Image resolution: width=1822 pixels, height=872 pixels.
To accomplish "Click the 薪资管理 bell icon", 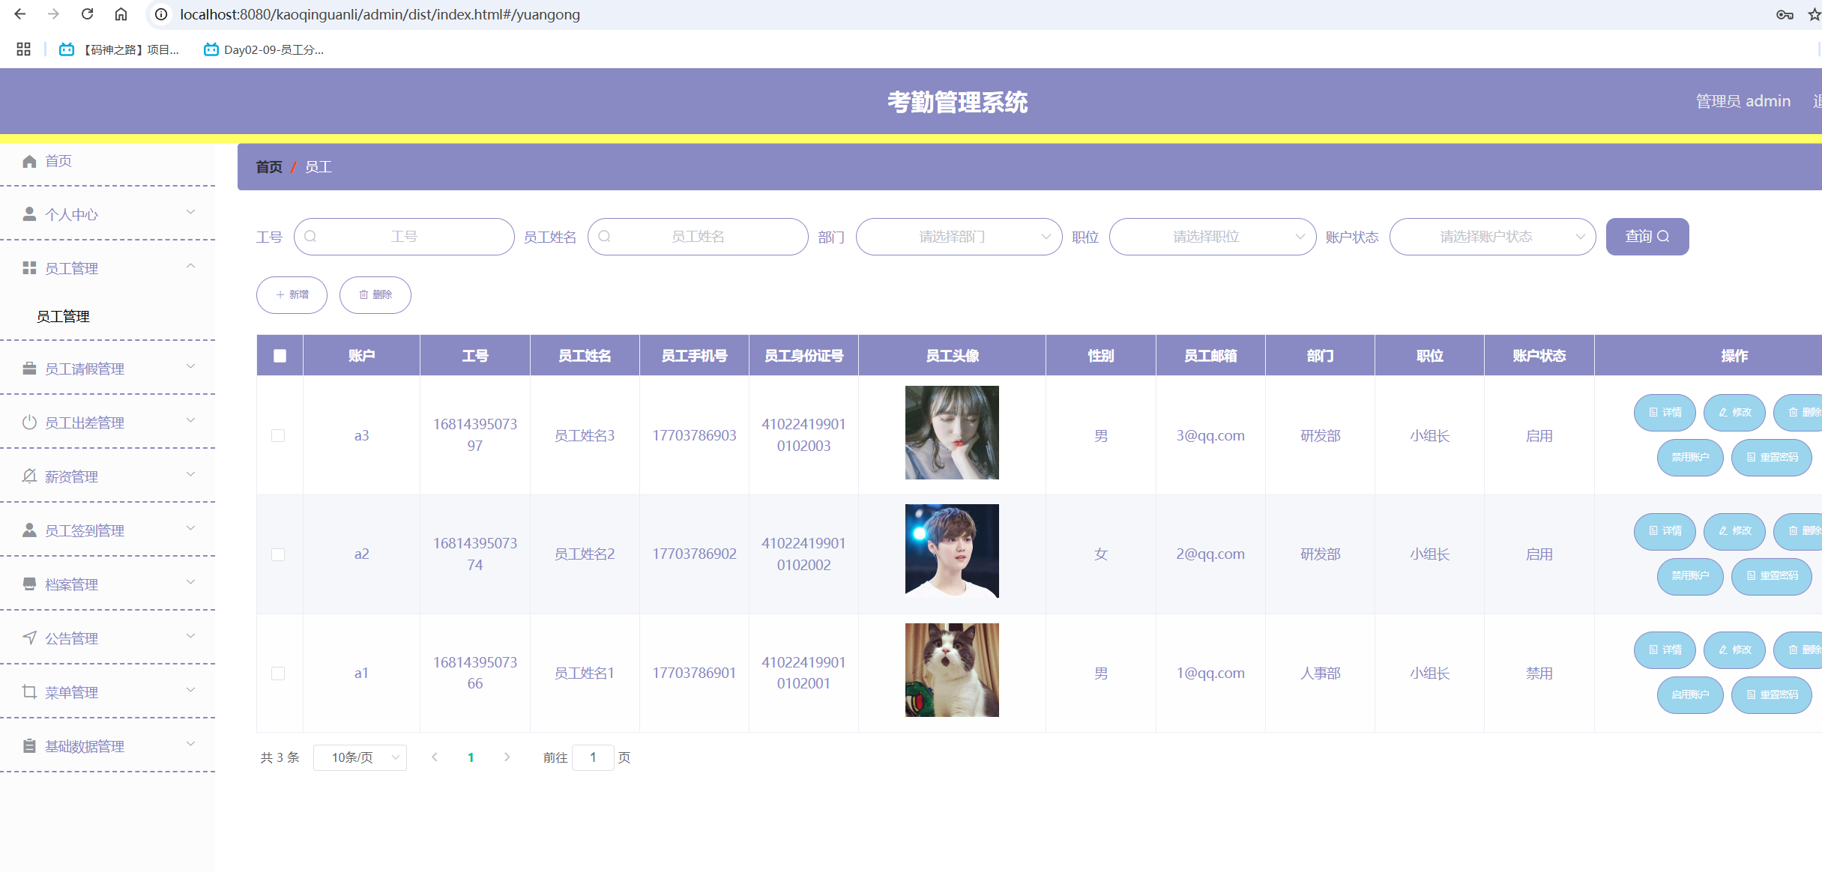I will [29, 476].
